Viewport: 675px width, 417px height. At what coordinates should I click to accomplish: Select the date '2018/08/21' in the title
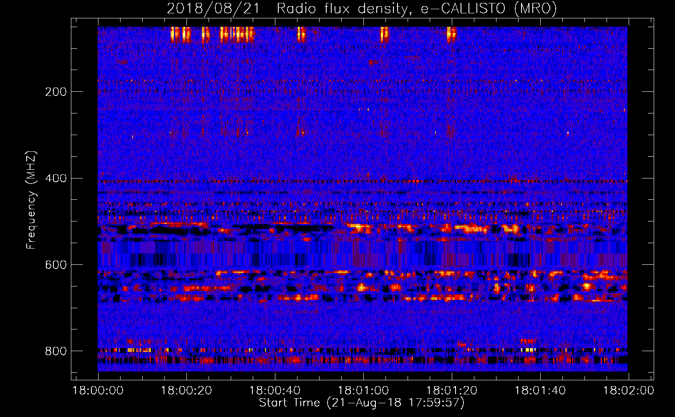pyautogui.click(x=213, y=9)
